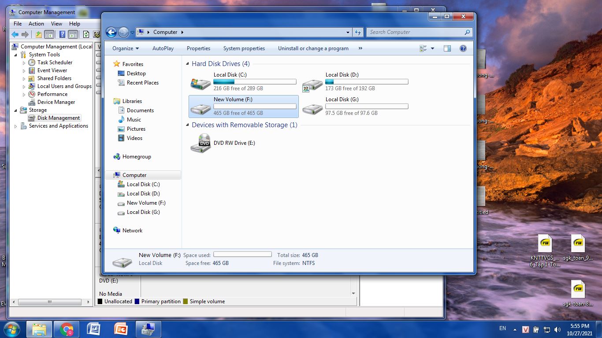Select the DVD RW Drive (E:) icon

(201, 143)
